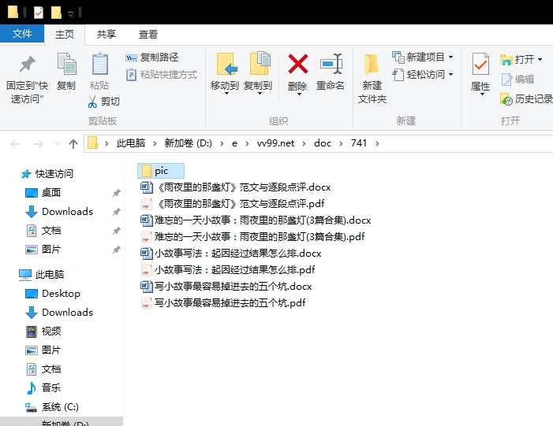Select 小故事写法：起因经过结果怎么排.pdf
Viewport: 553px width, 426px height.
(x=228, y=269)
